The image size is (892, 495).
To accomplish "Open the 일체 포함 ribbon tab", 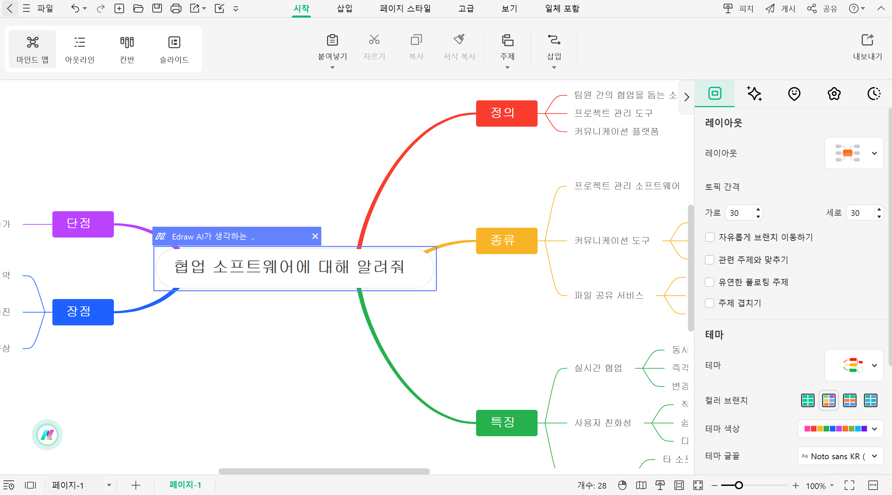I will click(x=562, y=8).
